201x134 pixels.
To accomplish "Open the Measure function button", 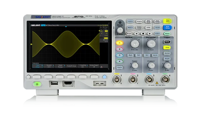I will pos(130,27).
